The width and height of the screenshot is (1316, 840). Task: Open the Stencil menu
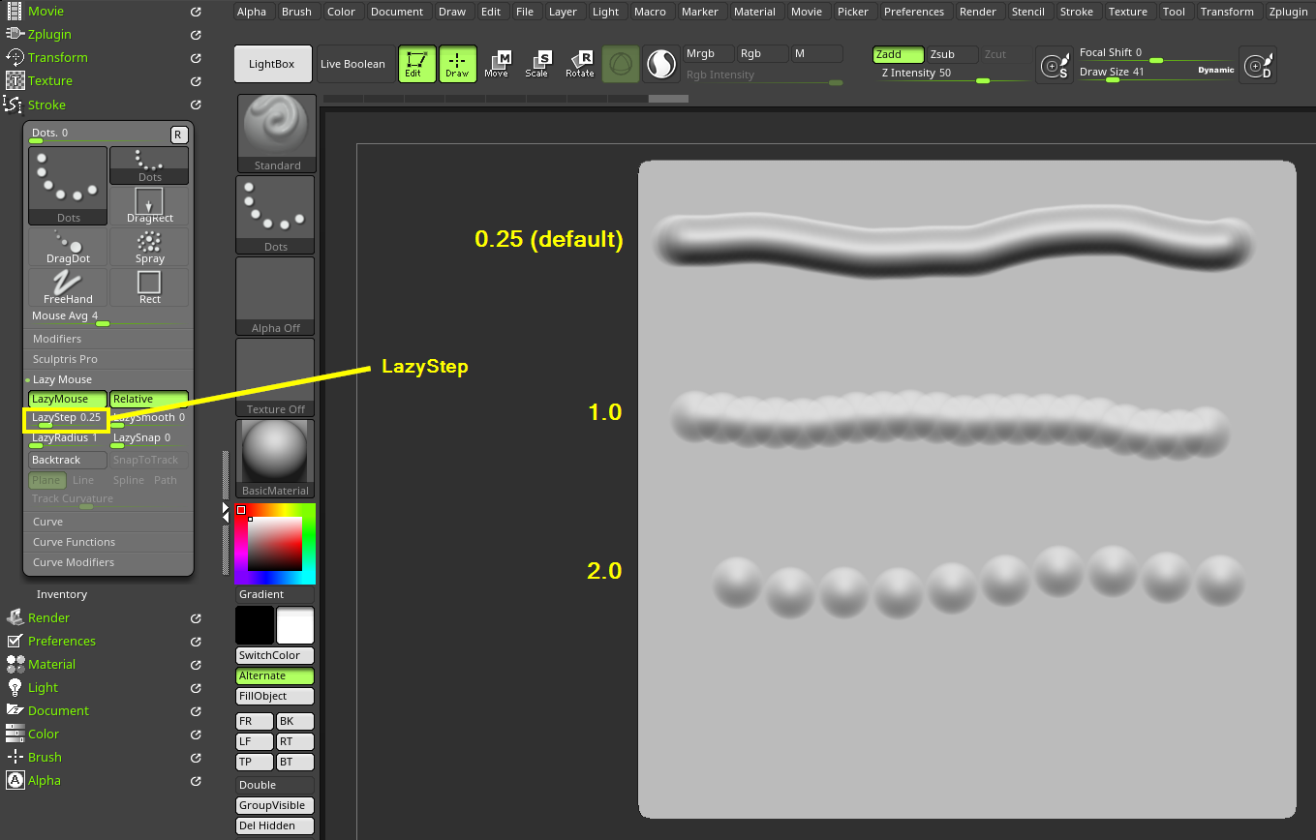(1027, 12)
